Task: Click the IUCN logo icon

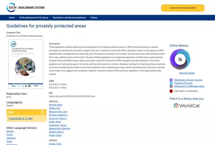Action: point(12,8)
